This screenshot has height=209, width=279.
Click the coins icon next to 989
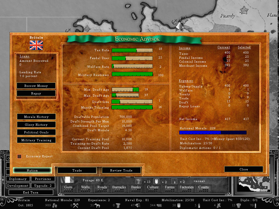click(55, 205)
